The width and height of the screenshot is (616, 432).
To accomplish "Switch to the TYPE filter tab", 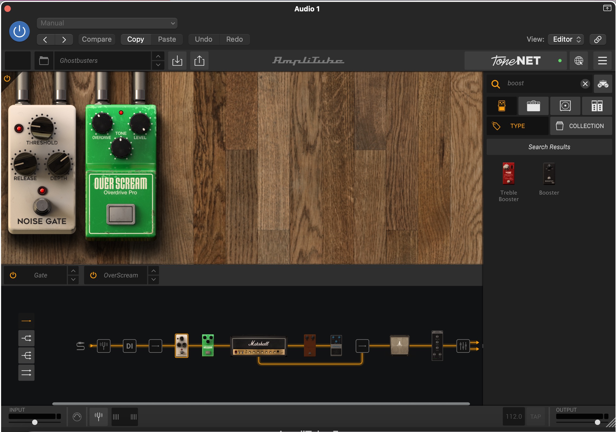I will [x=517, y=126].
